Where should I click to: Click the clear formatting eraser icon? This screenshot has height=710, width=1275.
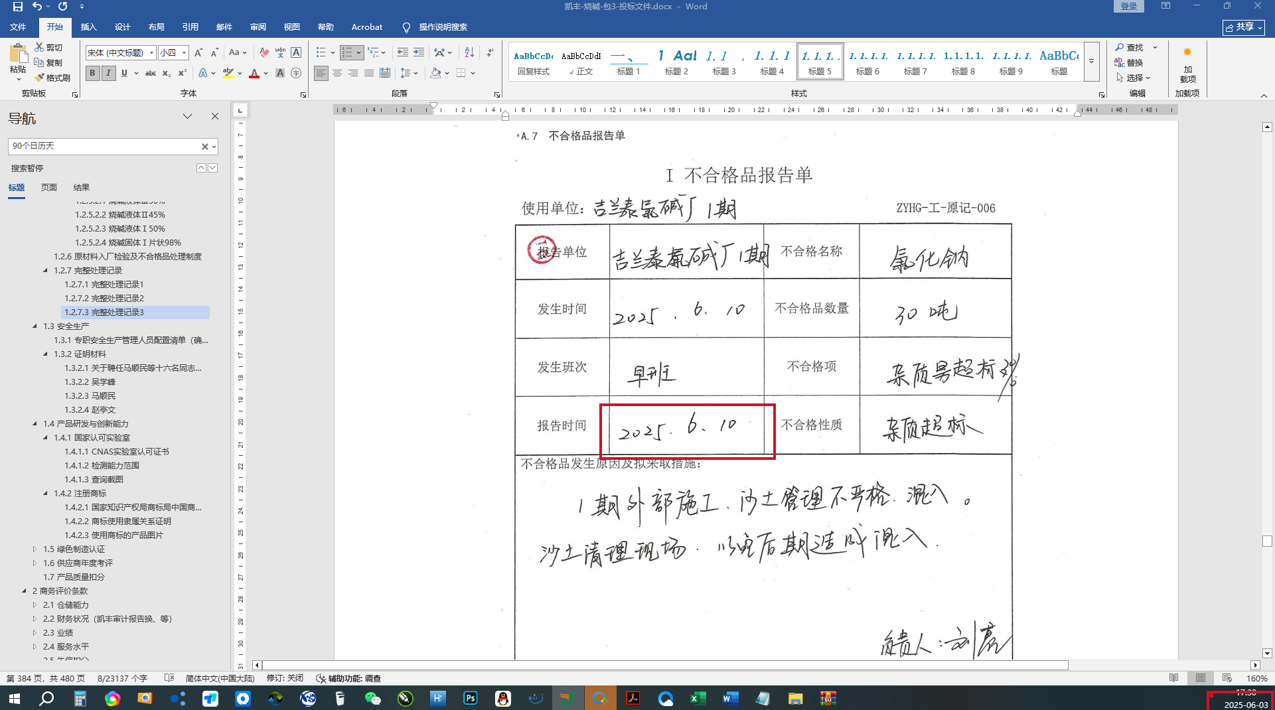(264, 52)
